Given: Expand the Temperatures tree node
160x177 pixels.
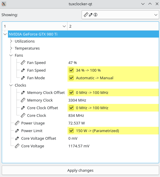Looking at the screenshot, I should 11,48.
